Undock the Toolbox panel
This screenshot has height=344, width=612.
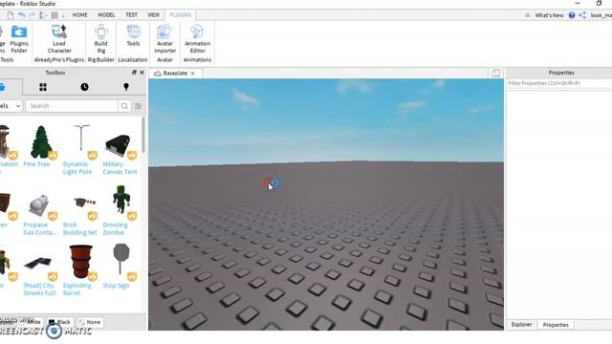(134, 73)
